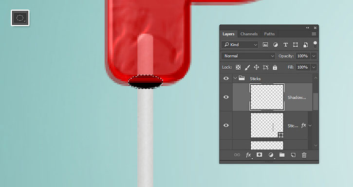
Task: Select the Elliptical Marquee tool icon
Action: [x=20, y=18]
